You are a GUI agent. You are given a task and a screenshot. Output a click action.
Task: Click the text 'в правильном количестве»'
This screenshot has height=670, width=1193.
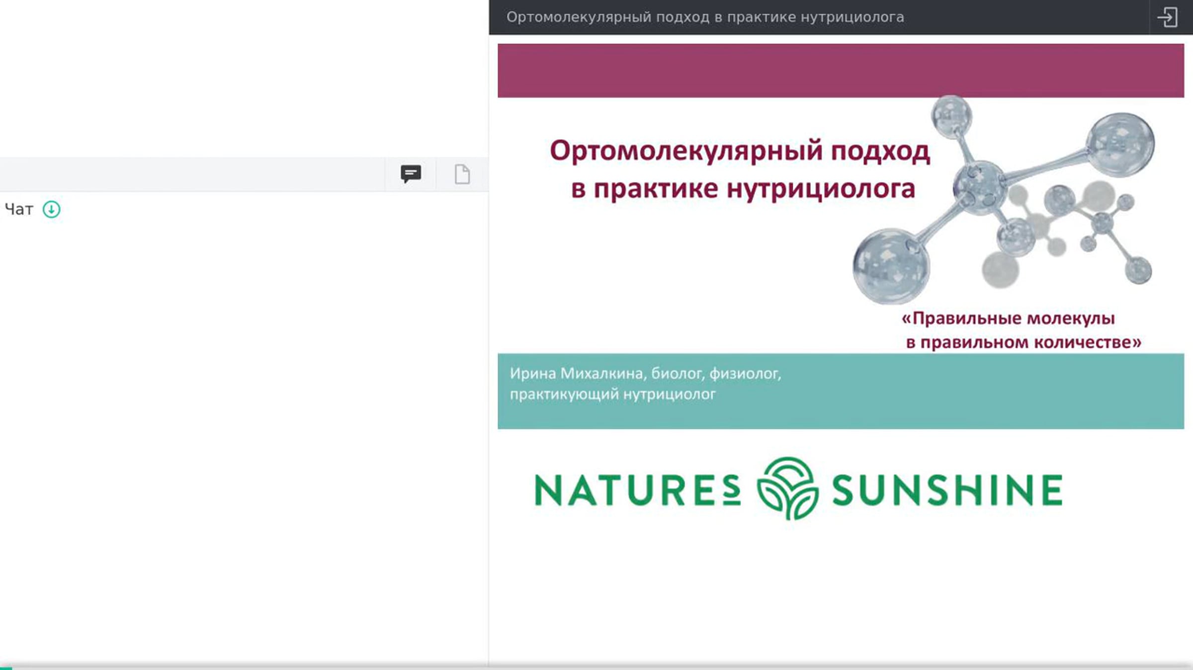coord(1023,342)
